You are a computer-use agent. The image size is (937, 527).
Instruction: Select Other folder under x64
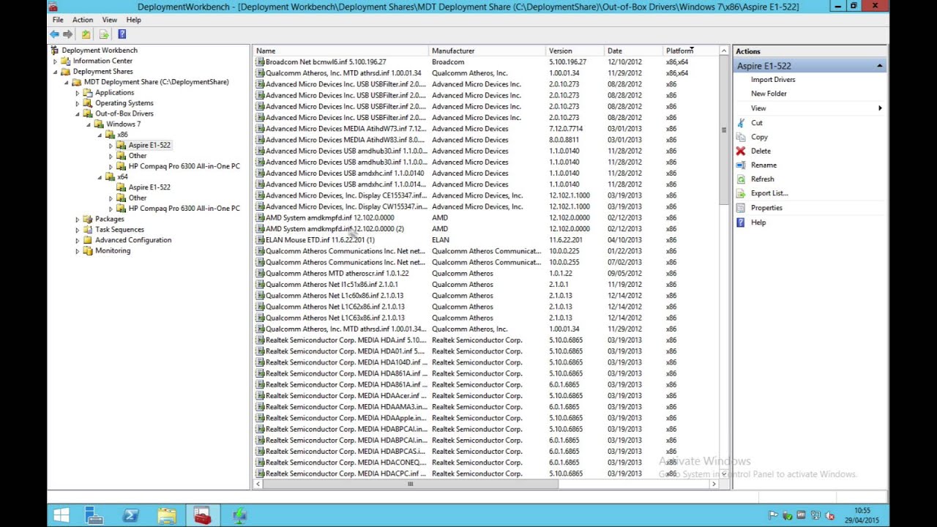pos(138,198)
